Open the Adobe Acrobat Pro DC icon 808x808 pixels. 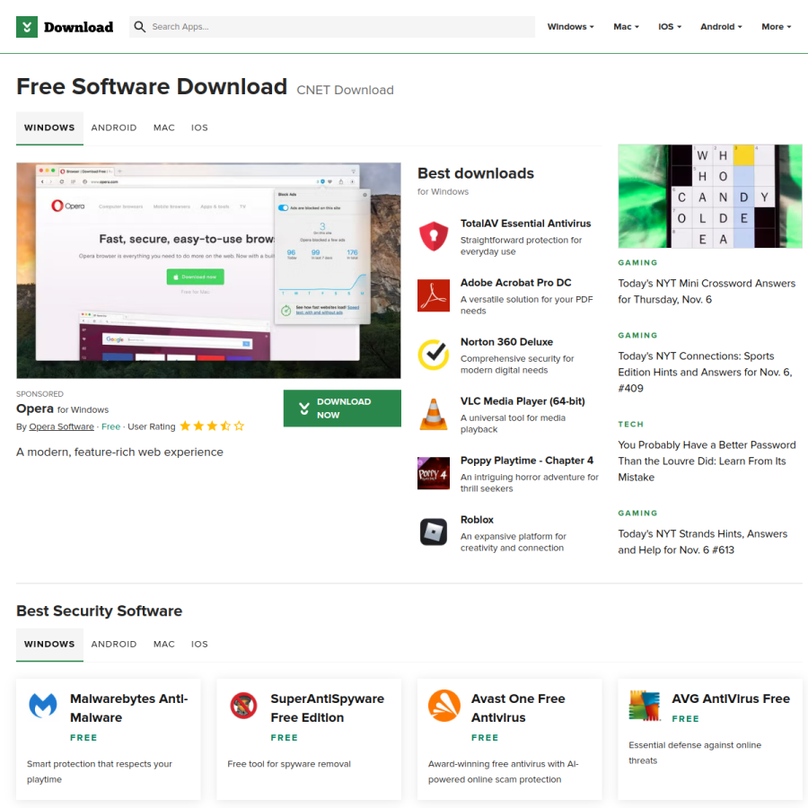click(x=434, y=295)
